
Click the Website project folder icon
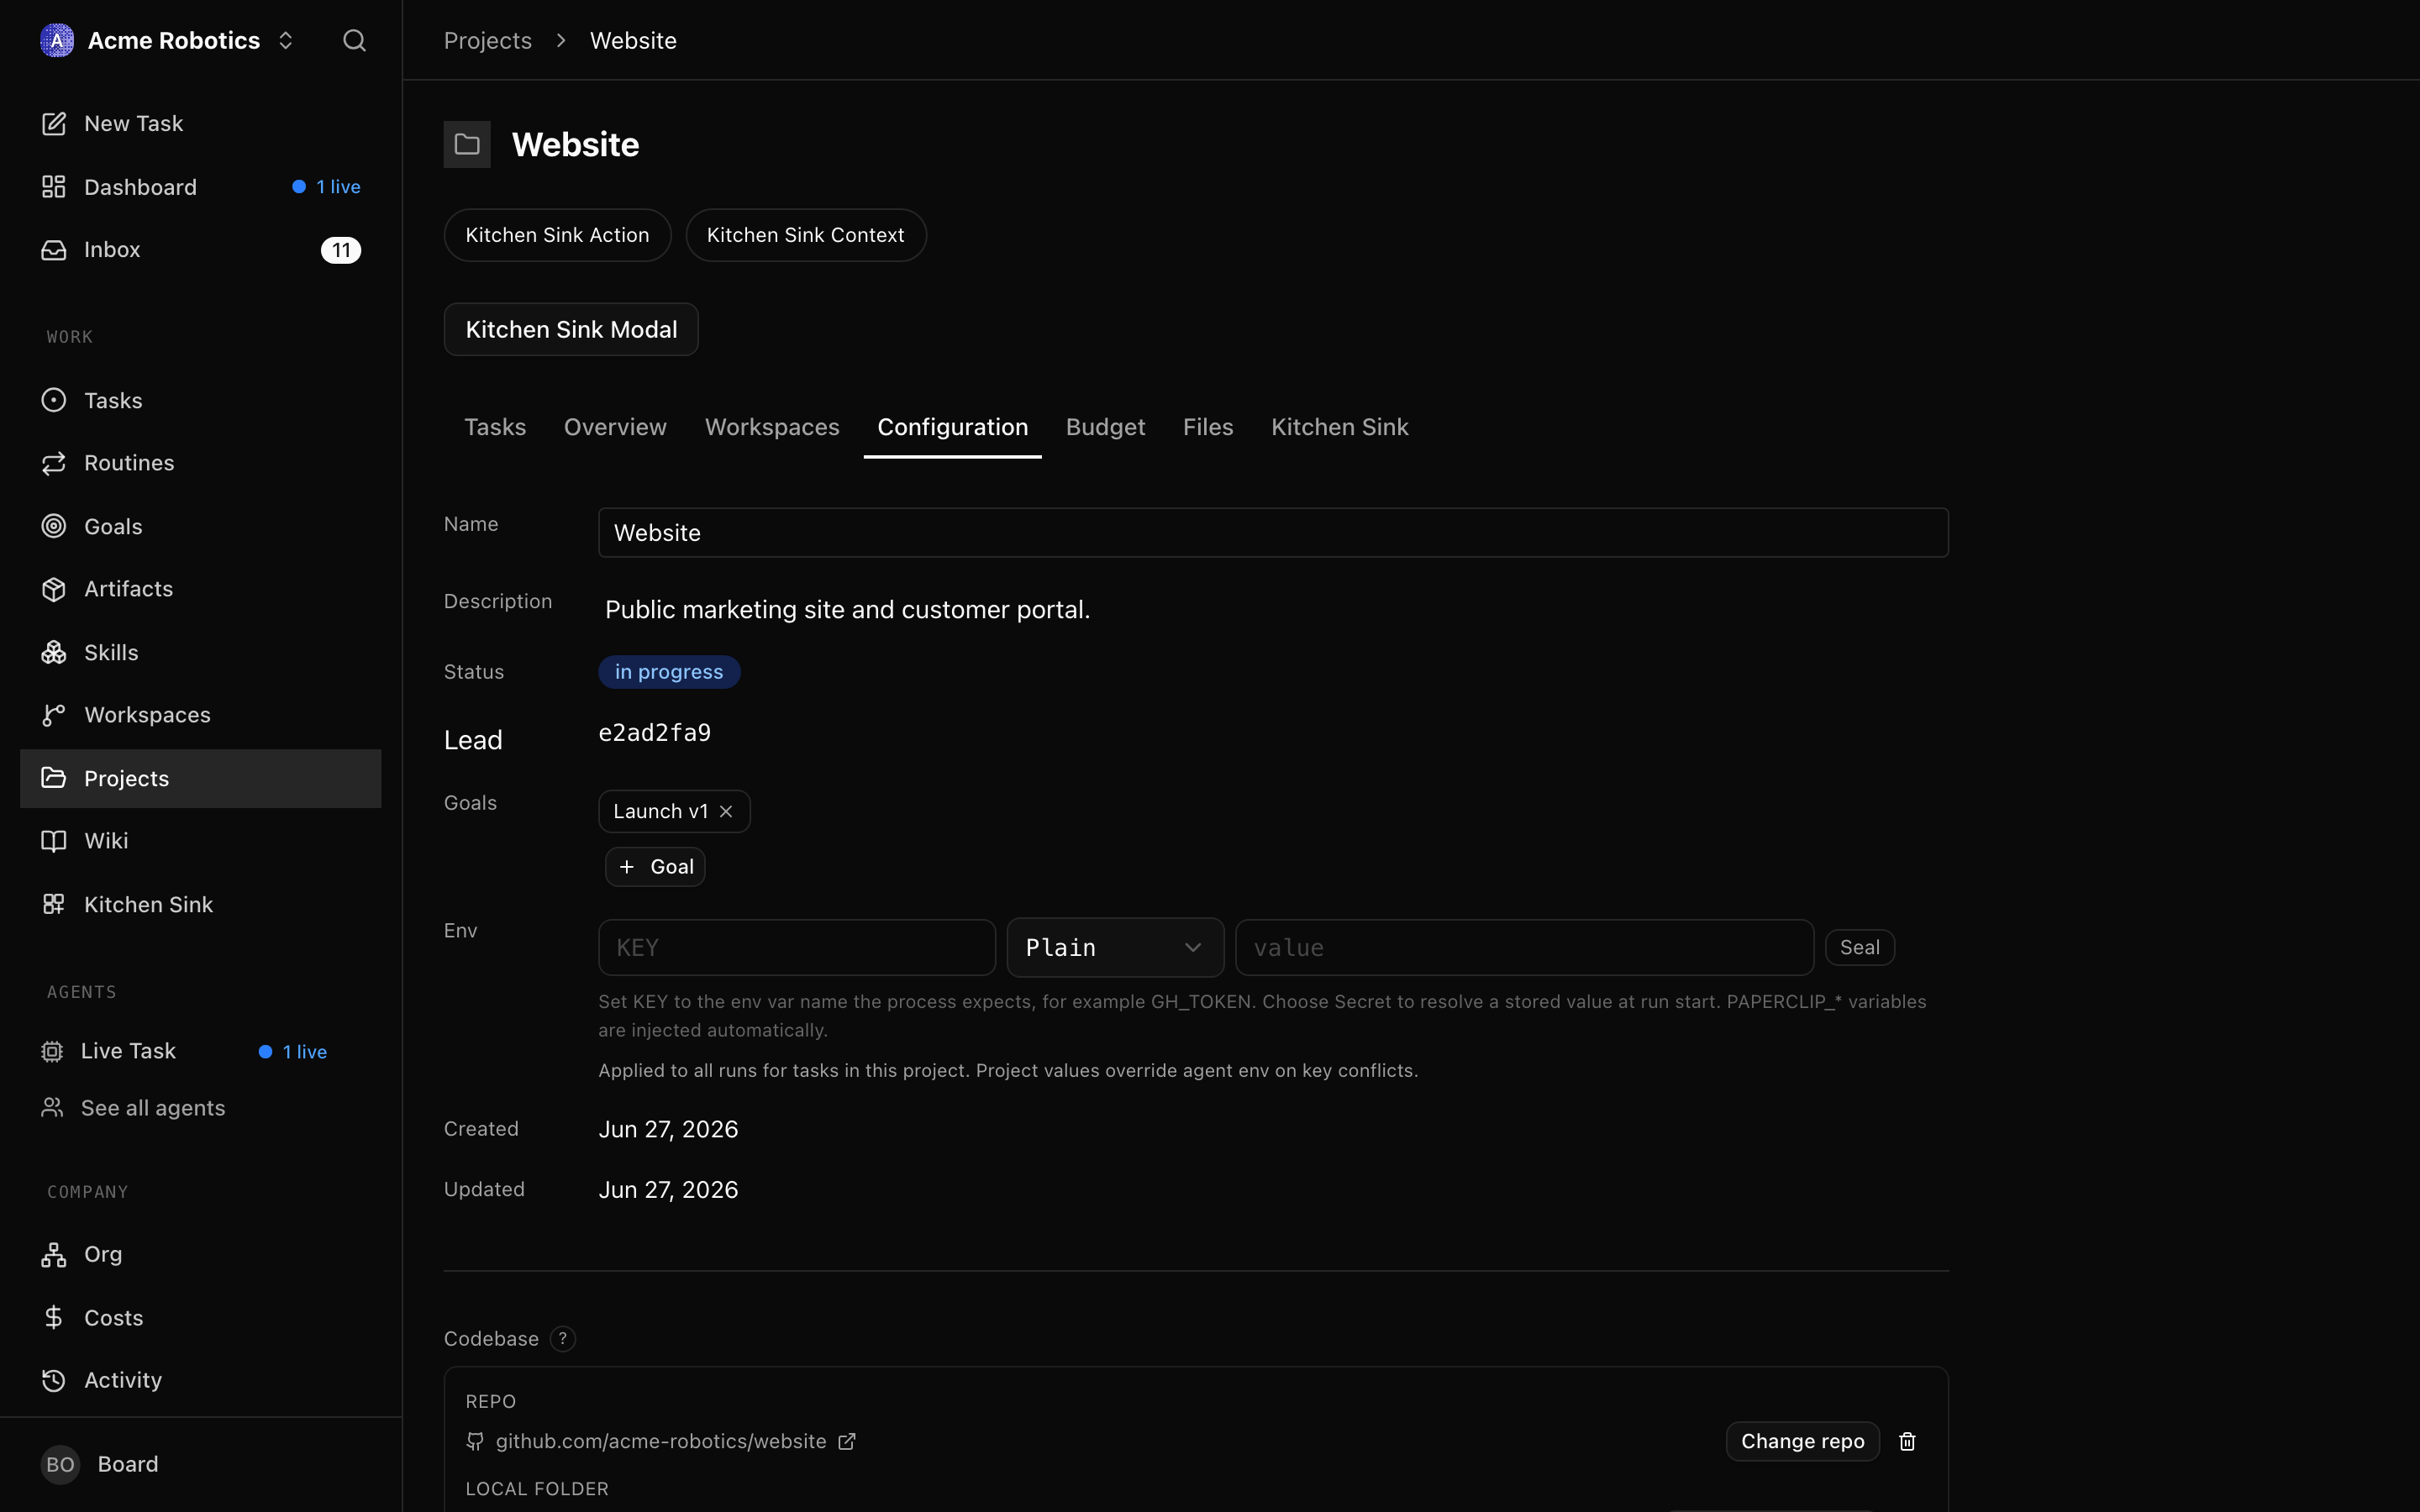coord(467,144)
